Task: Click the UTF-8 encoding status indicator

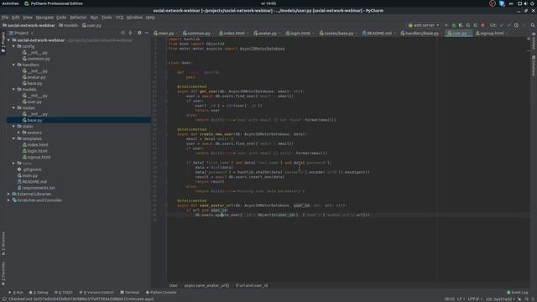Action: 473,299
